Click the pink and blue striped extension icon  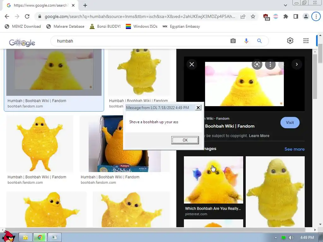point(276,16)
